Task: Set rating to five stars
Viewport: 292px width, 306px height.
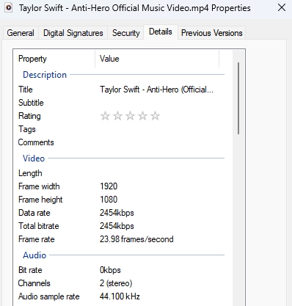Action: (155, 116)
